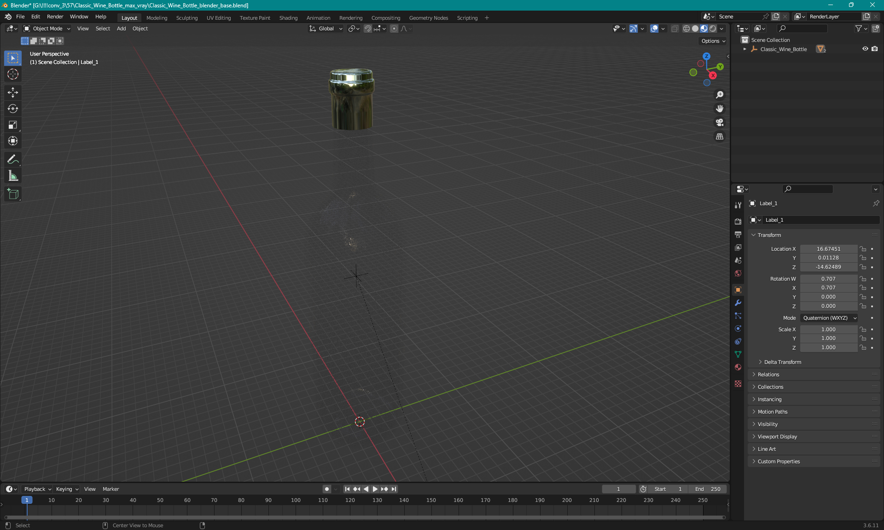Expand Classic_Wine_Bottle in the outliner
Image resolution: width=884 pixels, height=530 pixels.
coord(744,49)
